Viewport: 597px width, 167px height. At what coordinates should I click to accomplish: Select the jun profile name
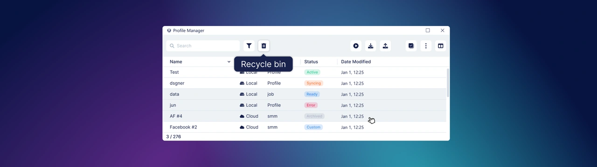pyautogui.click(x=173, y=105)
